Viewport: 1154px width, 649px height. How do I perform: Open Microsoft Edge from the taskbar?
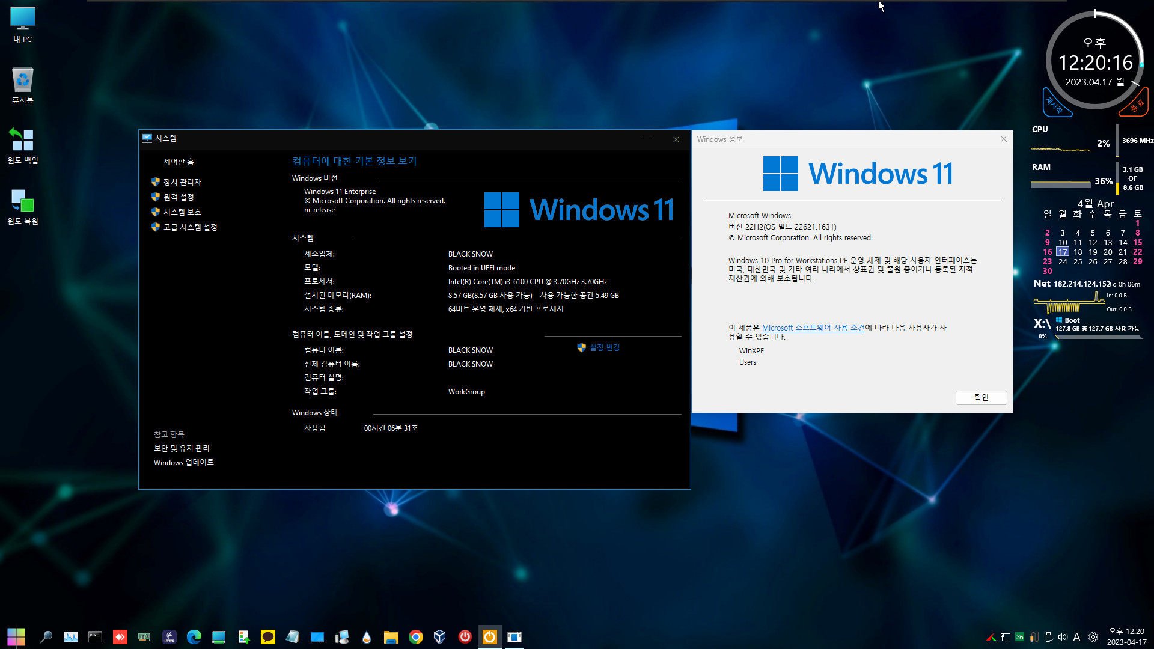[x=194, y=637]
